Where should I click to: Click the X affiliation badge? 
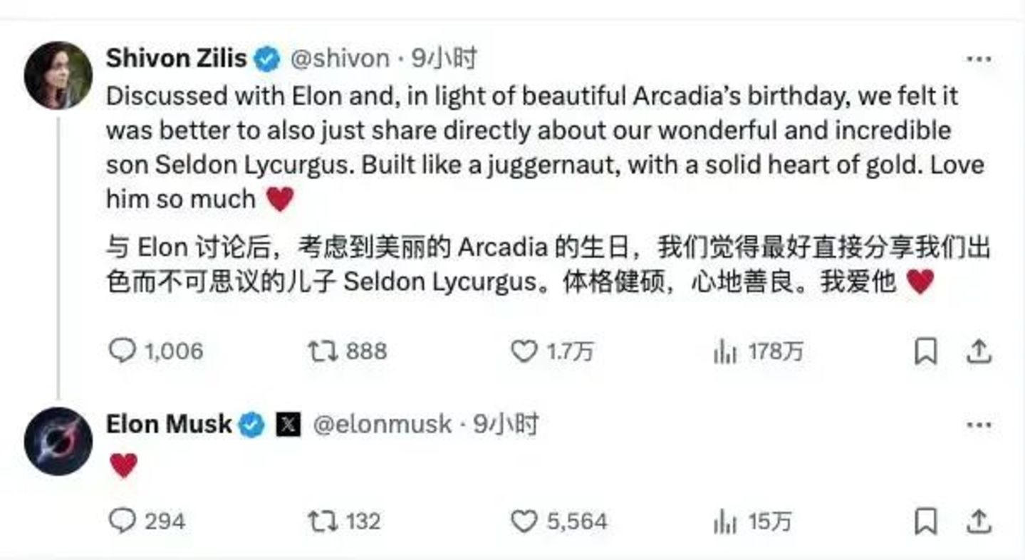pos(288,425)
